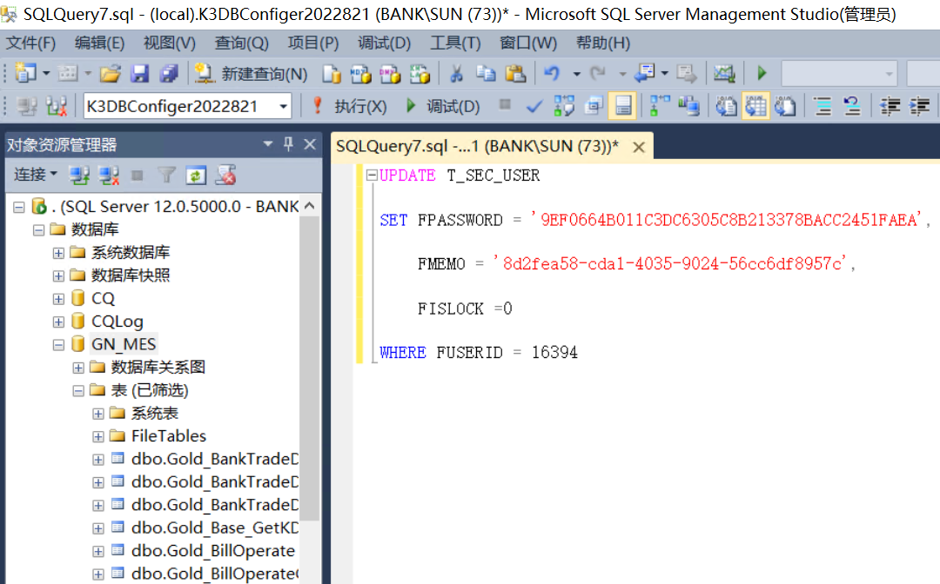Undo the last edit
Image resolution: width=940 pixels, height=584 pixels.
click(x=552, y=73)
